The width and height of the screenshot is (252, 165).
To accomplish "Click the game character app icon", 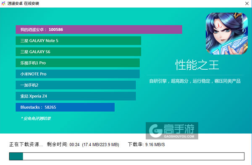I will click(x=227, y=34).
